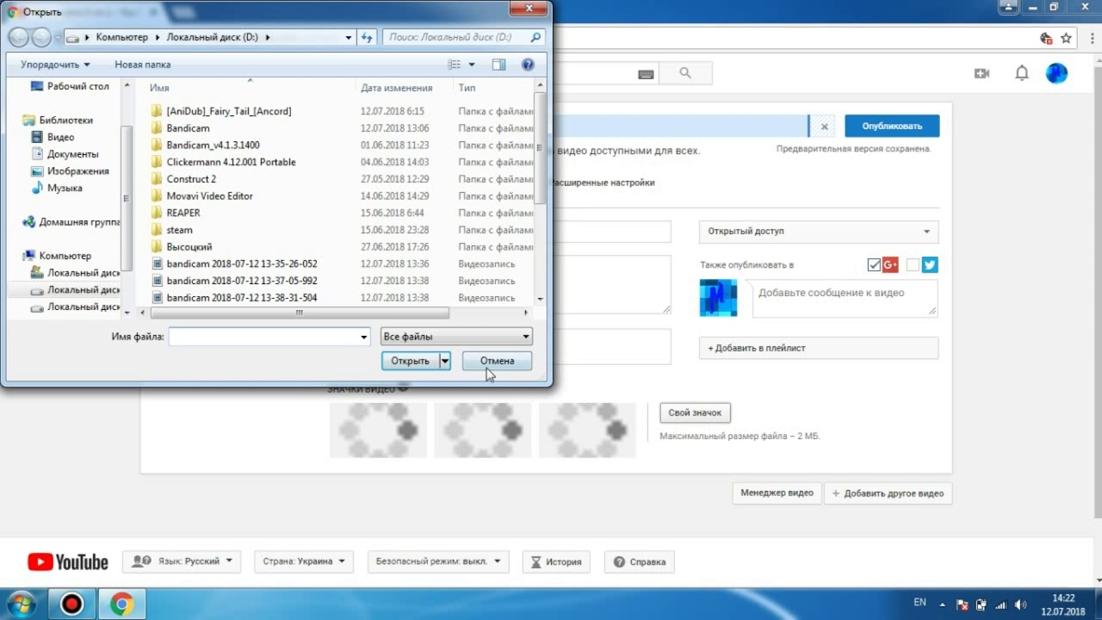Click Добавить другое видео button
Viewport: 1102px width, 620px height.
coord(888,493)
